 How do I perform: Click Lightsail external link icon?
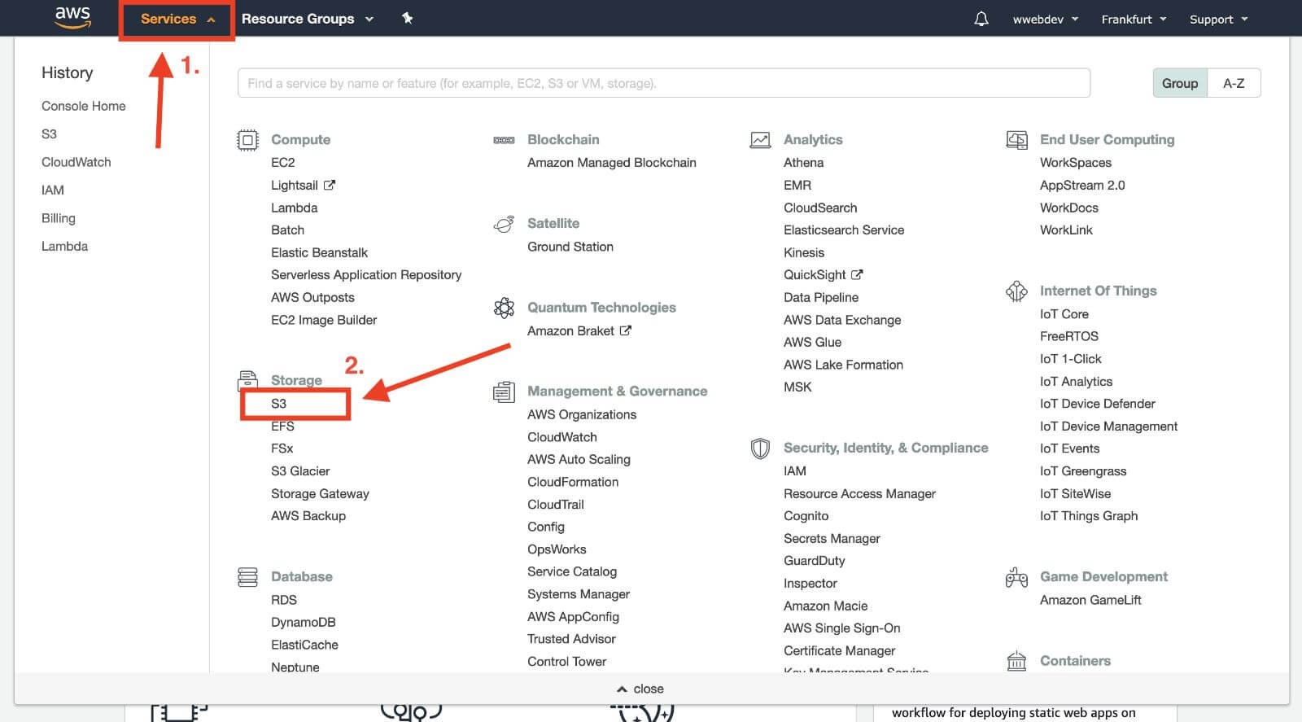[330, 185]
